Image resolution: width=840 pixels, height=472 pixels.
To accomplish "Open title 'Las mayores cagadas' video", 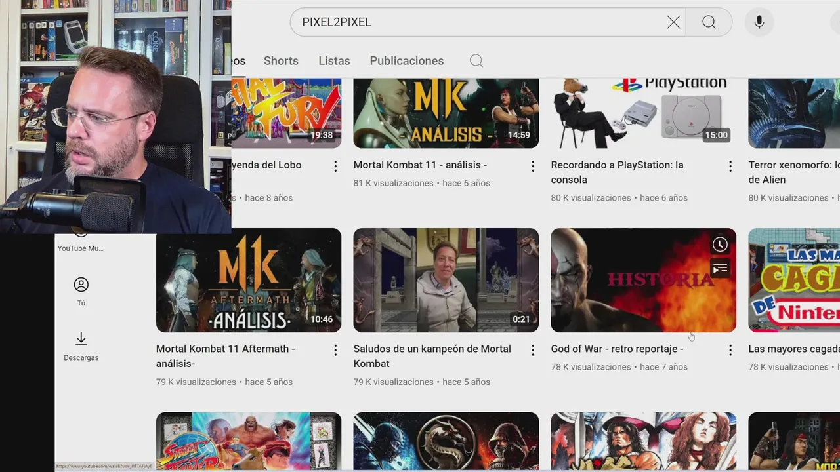I will point(794,349).
